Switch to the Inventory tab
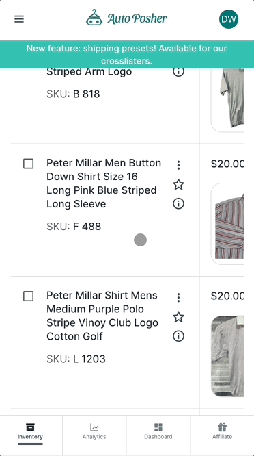Screen dimensions: 254x456 (30, 431)
